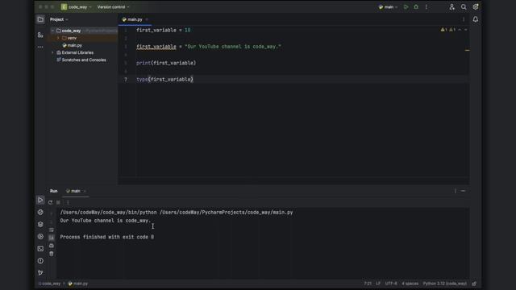Screen dimensions: 516x290
Task: Close the main.py editor tab
Action: [x=147, y=19]
